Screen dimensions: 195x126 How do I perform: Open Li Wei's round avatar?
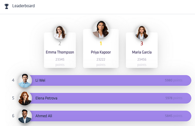coord(25,80)
